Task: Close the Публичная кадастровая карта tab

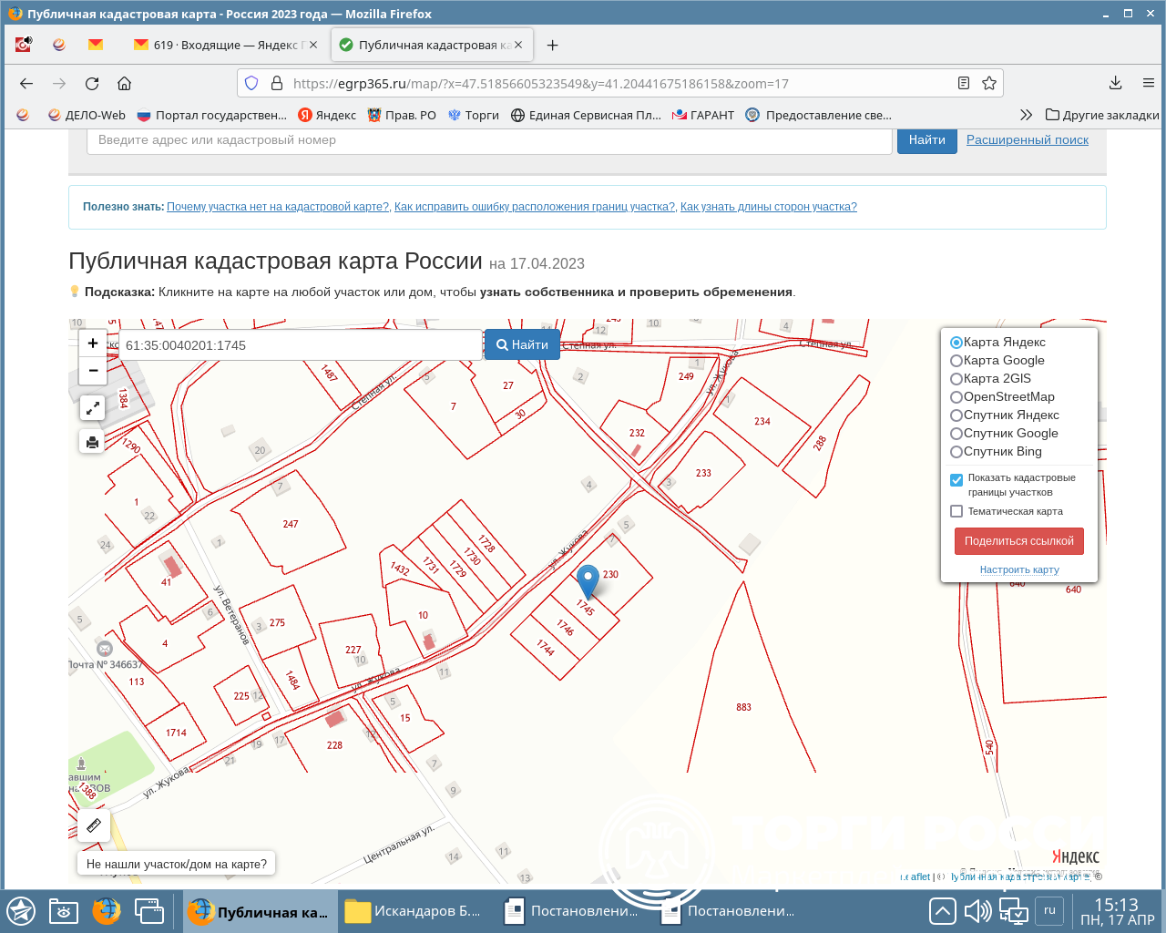Action: (518, 45)
